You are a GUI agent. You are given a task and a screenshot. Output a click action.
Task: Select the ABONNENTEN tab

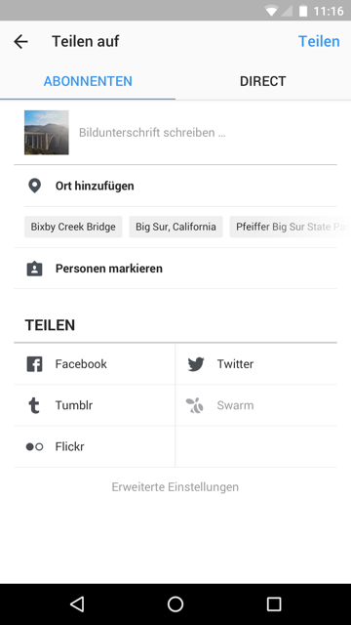coord(88,81)
